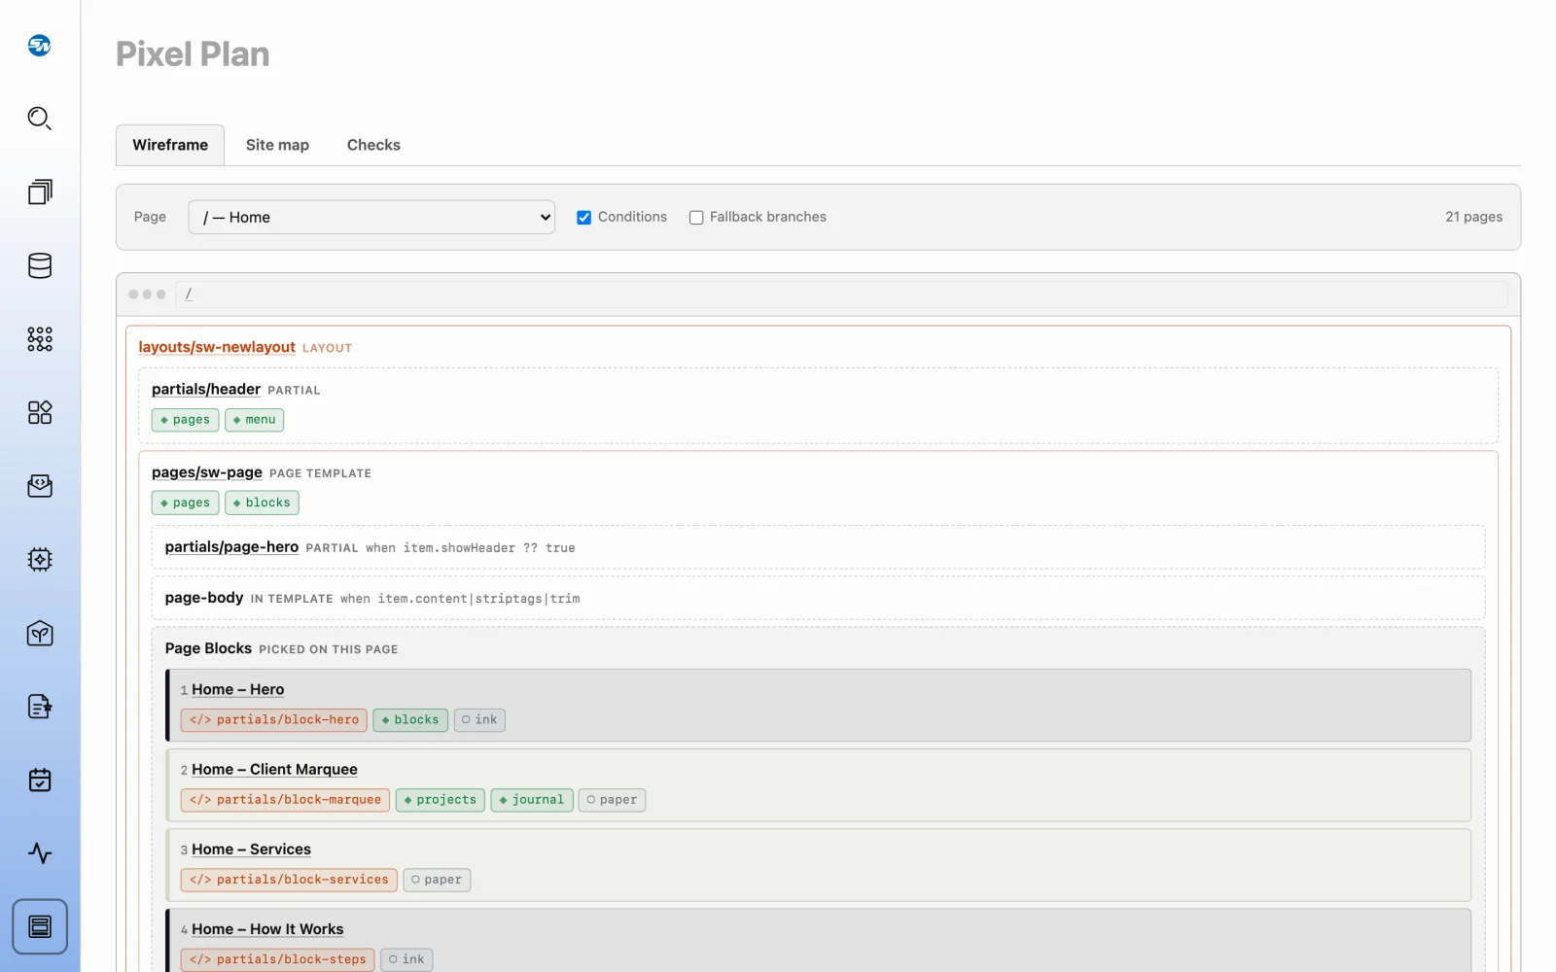Open the Page dropdown showing / — Home
The width and height of the screenshot is (1556, 972).
tap(371, 217)
